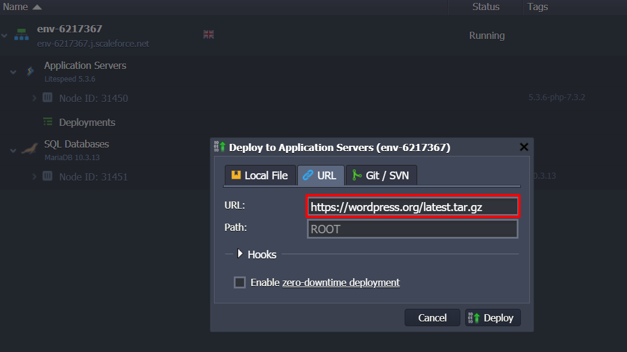The height and width of the screenshot is (352, 627).
Task: Switch to the Local File tab
Action: click(260, 175)
